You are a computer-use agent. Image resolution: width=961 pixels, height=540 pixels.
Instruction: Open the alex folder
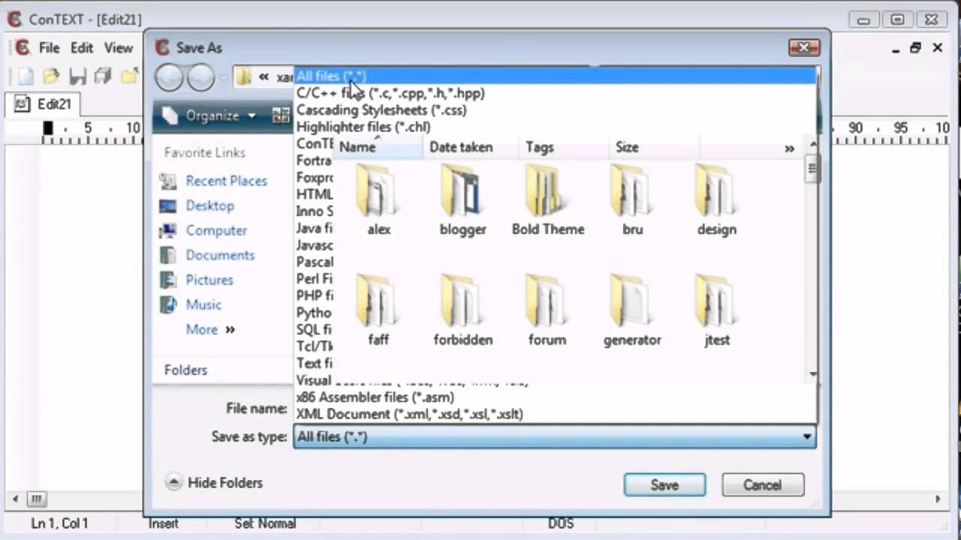pyautogui.click(x=378, y=200)
